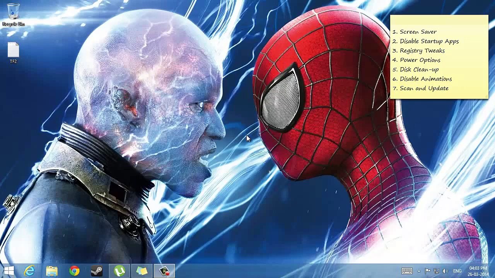Switch to uTorrent taskbar window
Image resolution: width=495 pixels, height=278 pixels.
119,271
